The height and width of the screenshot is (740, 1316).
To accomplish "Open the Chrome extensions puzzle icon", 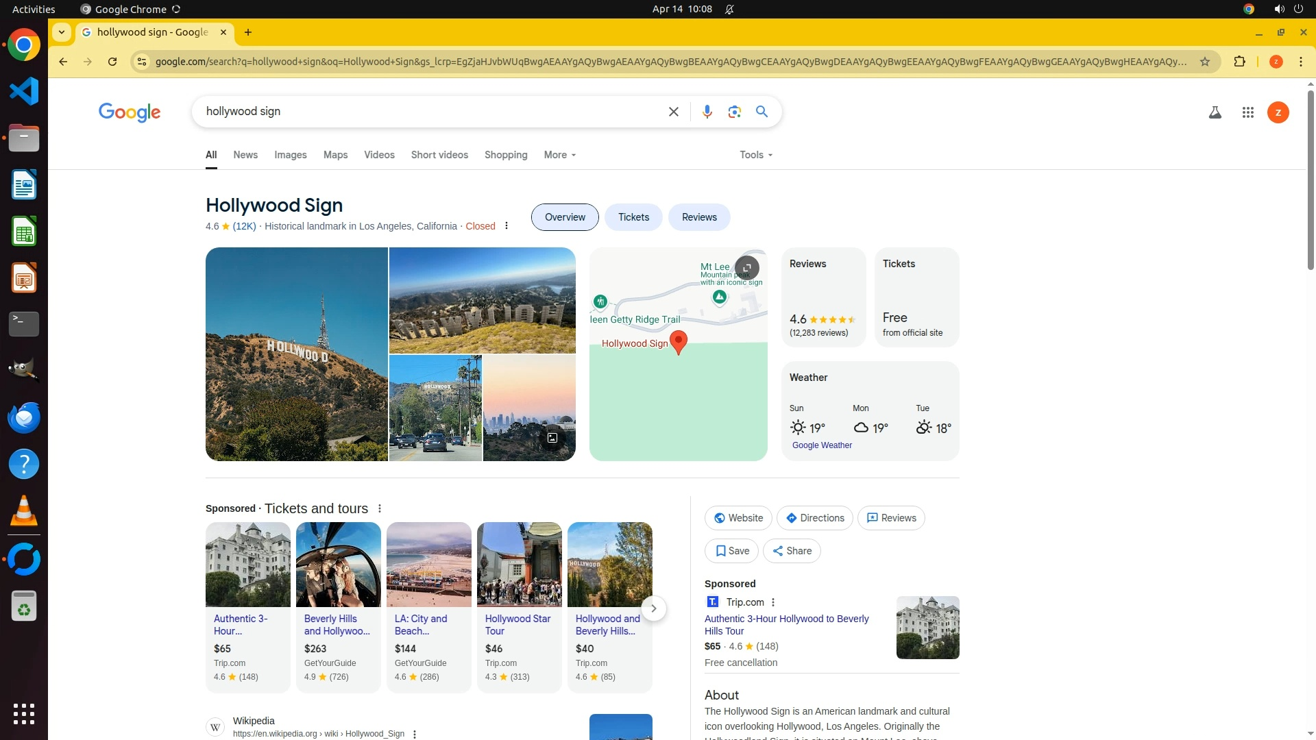I will click(x=1239, y=62).
